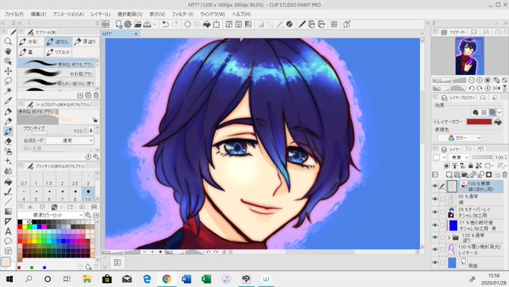The image size is (509, 287).
Task: Click navigator flip horizontal icon
Action: click(x=497, y=88)
